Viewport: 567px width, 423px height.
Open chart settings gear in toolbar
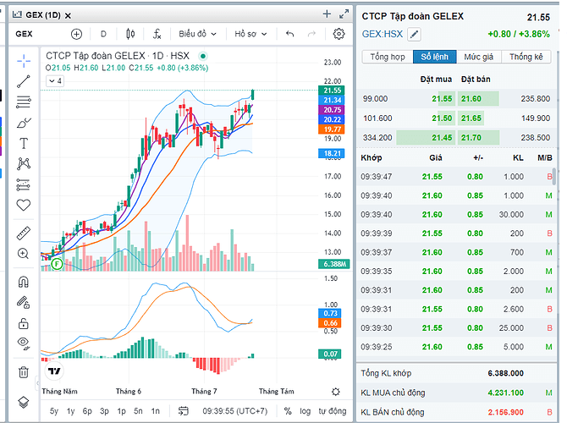339,34
